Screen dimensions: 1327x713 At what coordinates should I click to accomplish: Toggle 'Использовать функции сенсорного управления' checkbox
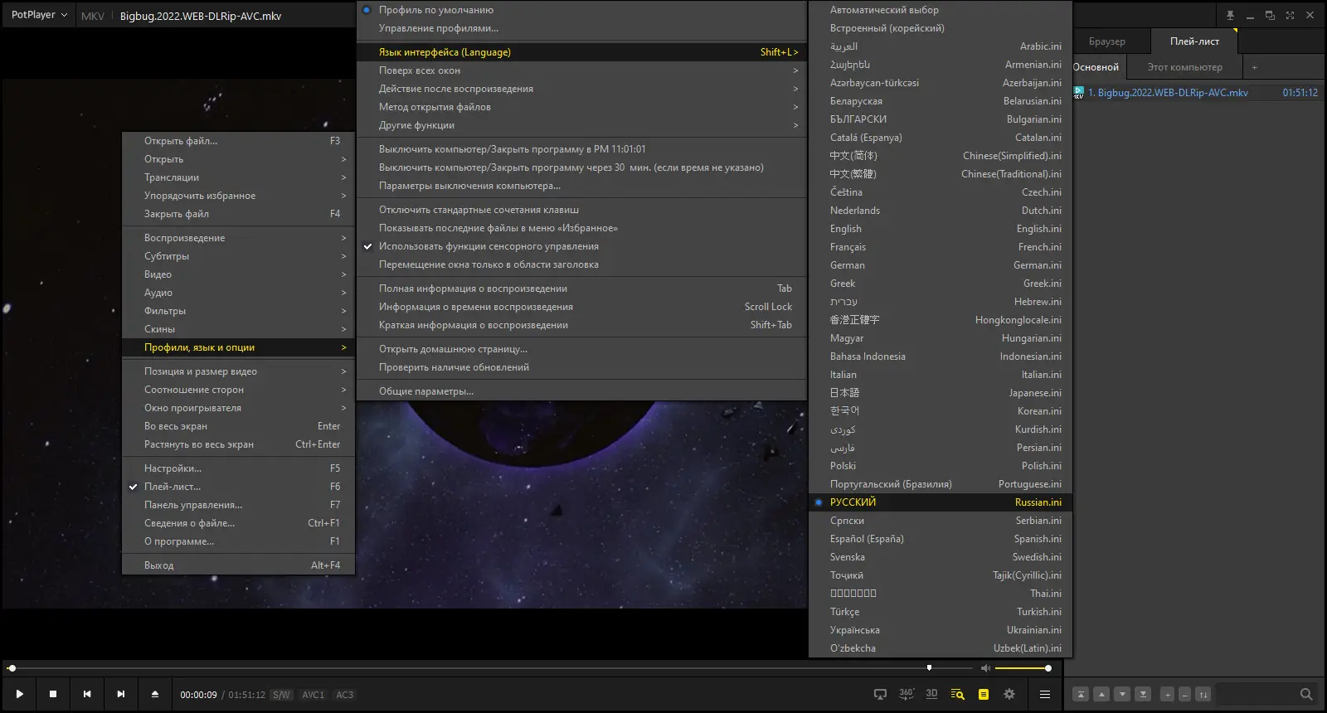[489, 246]
